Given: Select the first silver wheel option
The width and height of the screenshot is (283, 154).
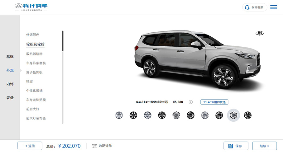Looking at the screenshot, I should [x=119, y=115].
